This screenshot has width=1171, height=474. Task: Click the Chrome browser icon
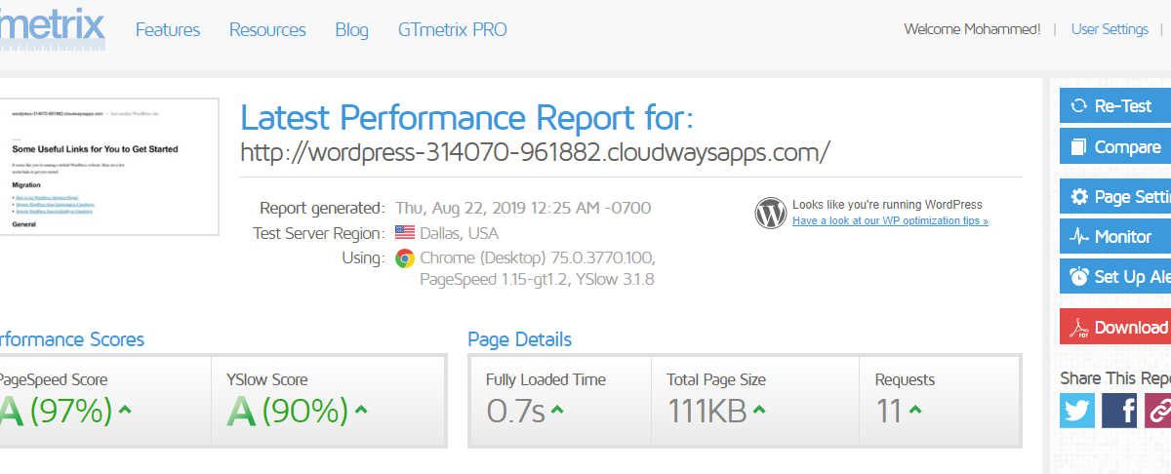point(404,258)
